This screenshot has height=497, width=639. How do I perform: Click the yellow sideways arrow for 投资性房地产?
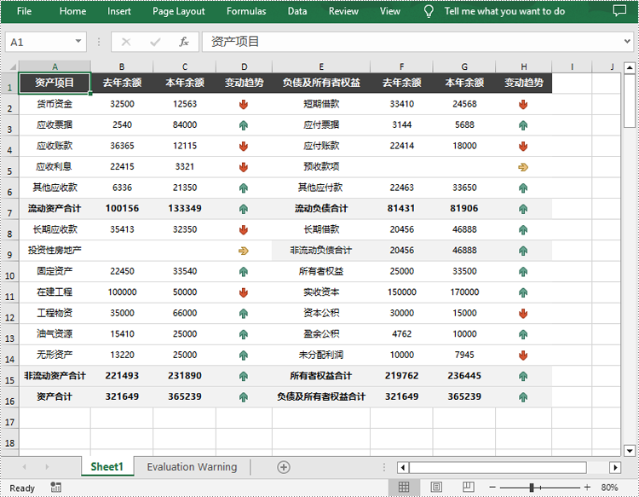point(244,251)
